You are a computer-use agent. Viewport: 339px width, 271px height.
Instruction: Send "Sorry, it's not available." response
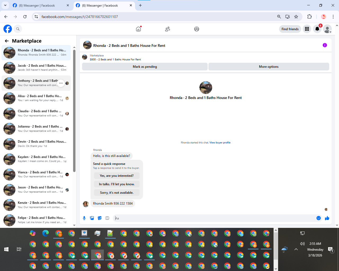(117, 193)
